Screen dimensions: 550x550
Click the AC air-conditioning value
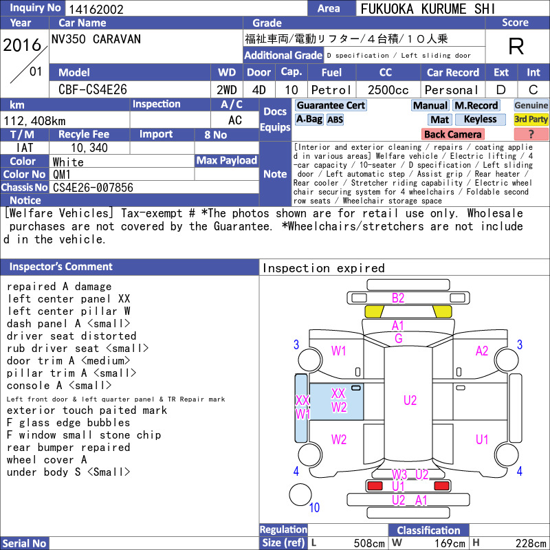pos(235,120)
